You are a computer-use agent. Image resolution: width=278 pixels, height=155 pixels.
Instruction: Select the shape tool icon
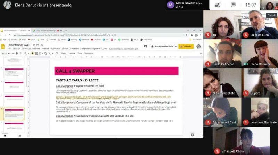(x=46, y=54)
